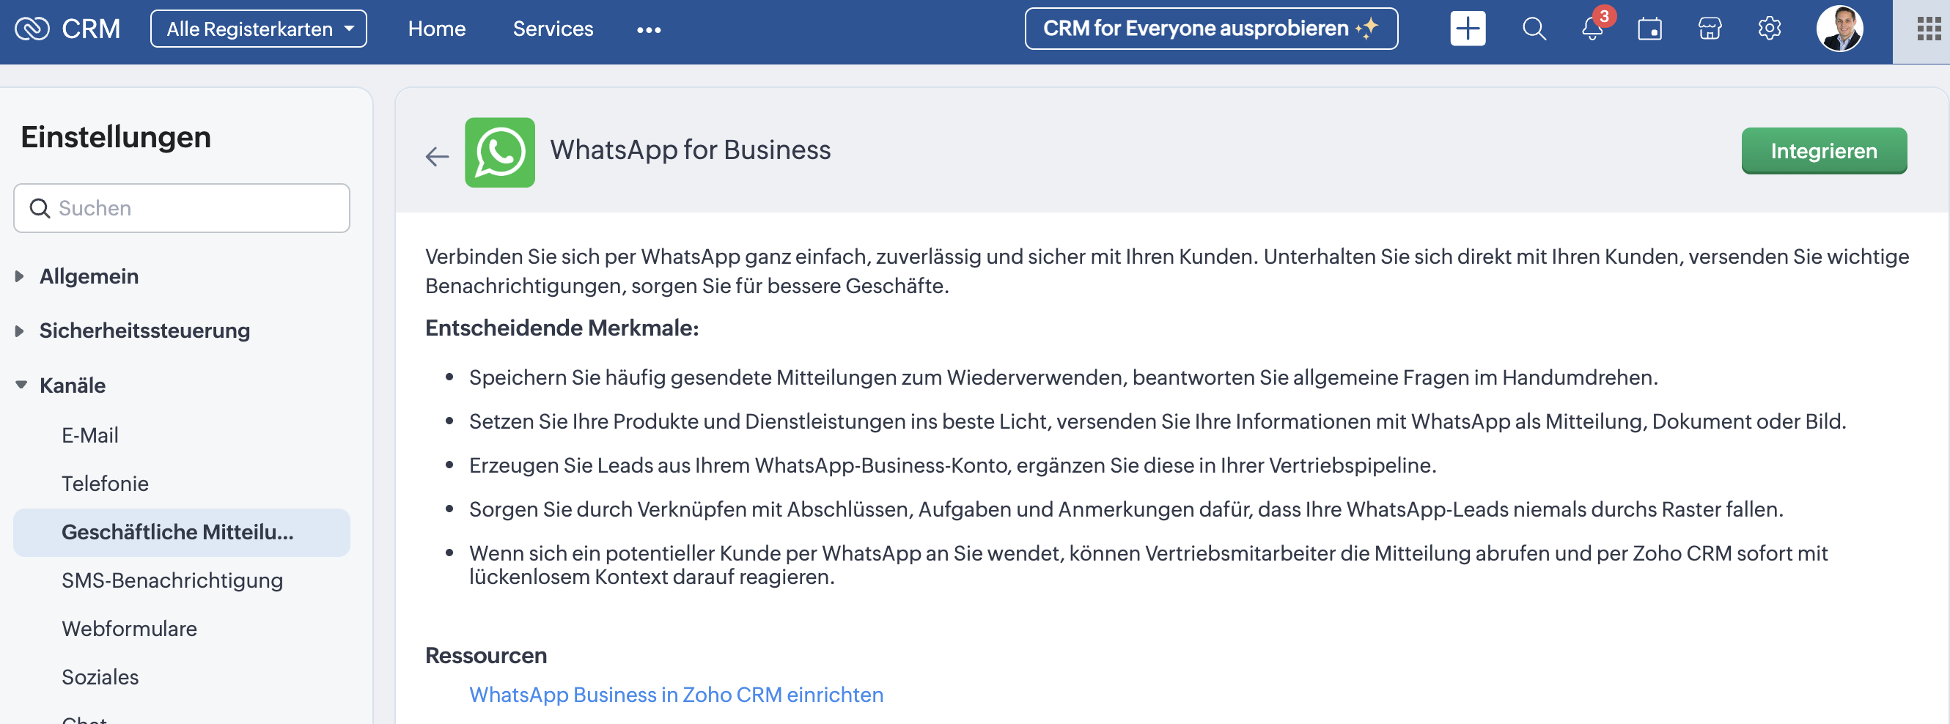This screenshot has height=724, width=1950.
Task: Select SMS-Benachrichtigung in the sidebar
Action: point(172,580)
